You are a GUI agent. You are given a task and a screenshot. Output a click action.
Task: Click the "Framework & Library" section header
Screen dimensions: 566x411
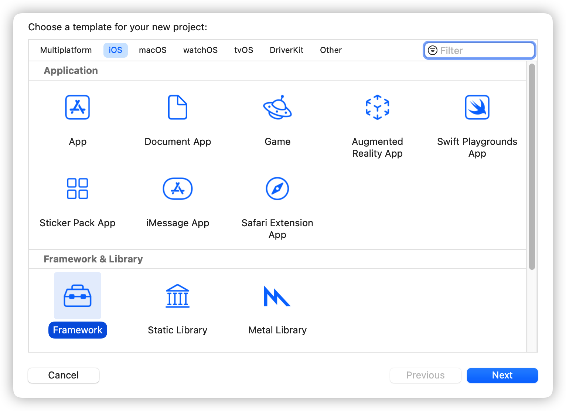coord(93,259)
